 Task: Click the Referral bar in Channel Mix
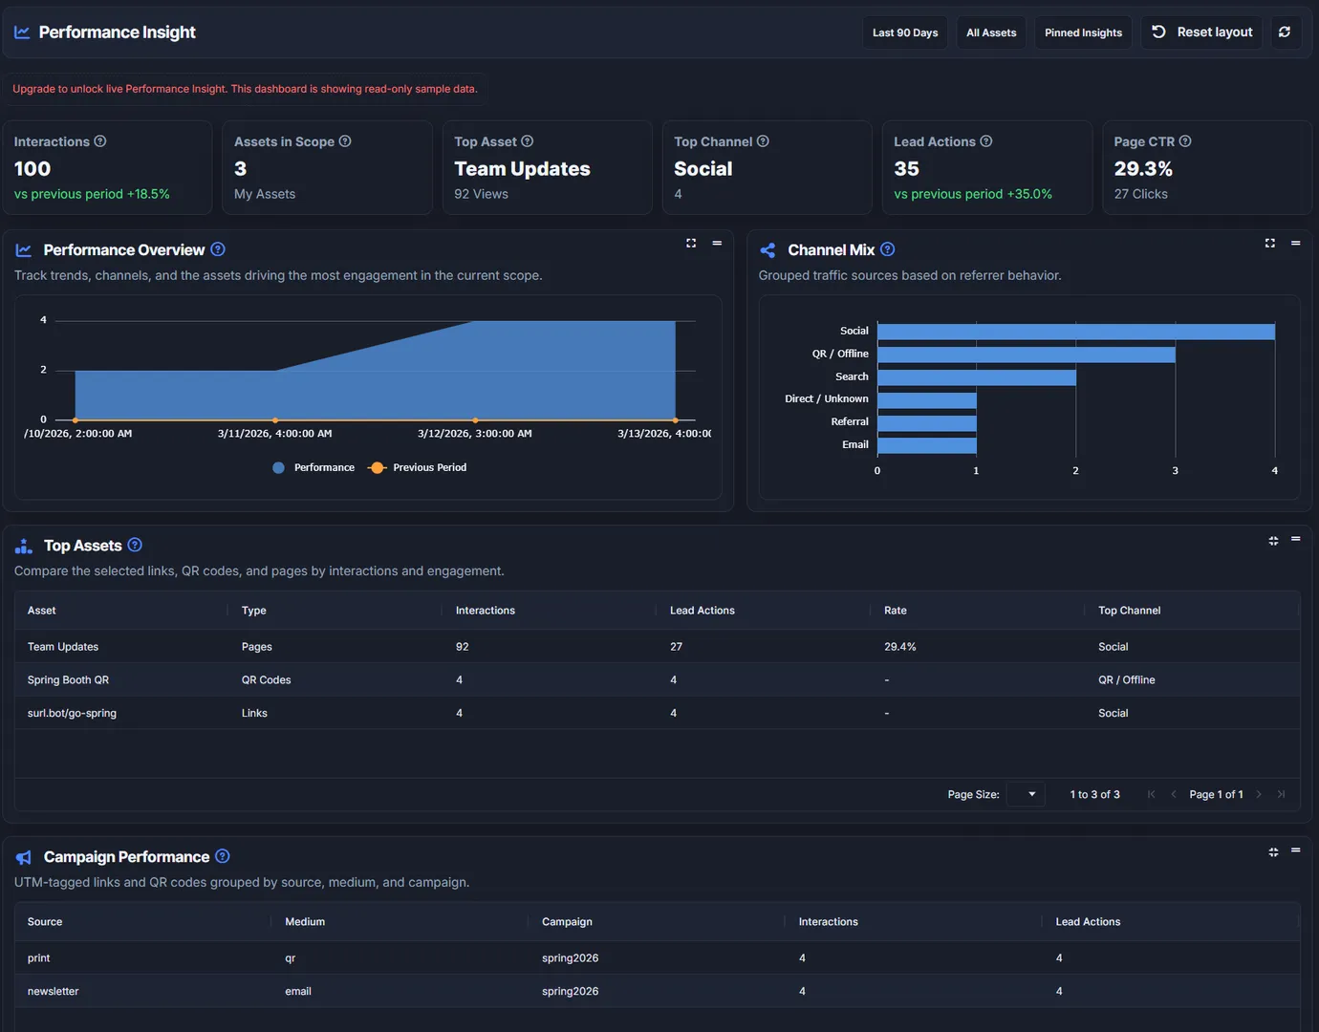pos(927,422)
